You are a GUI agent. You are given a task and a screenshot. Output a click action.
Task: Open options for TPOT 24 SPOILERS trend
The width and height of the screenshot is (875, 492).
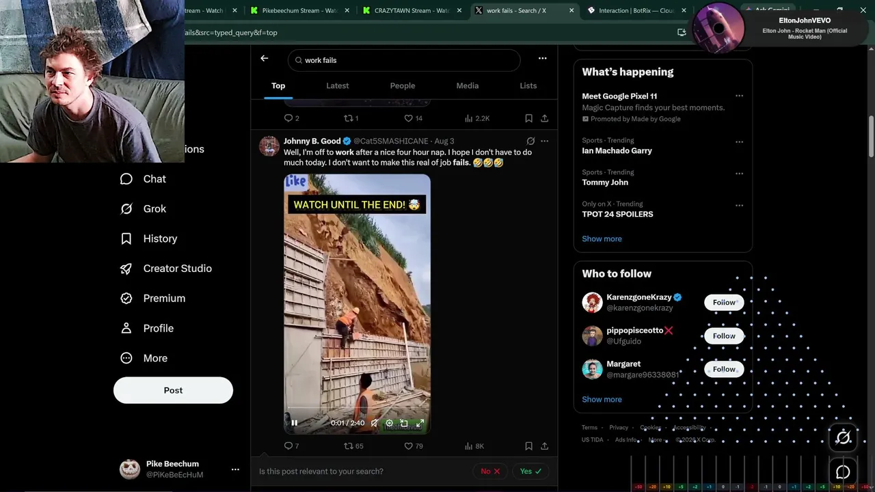pyautogui.click(x=739, y=205)
